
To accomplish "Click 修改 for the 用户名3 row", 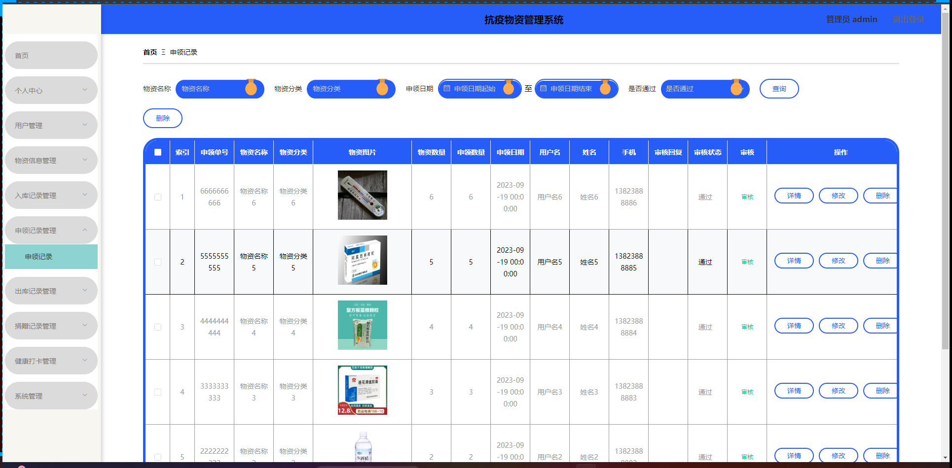I will click(x=839, y=391).
